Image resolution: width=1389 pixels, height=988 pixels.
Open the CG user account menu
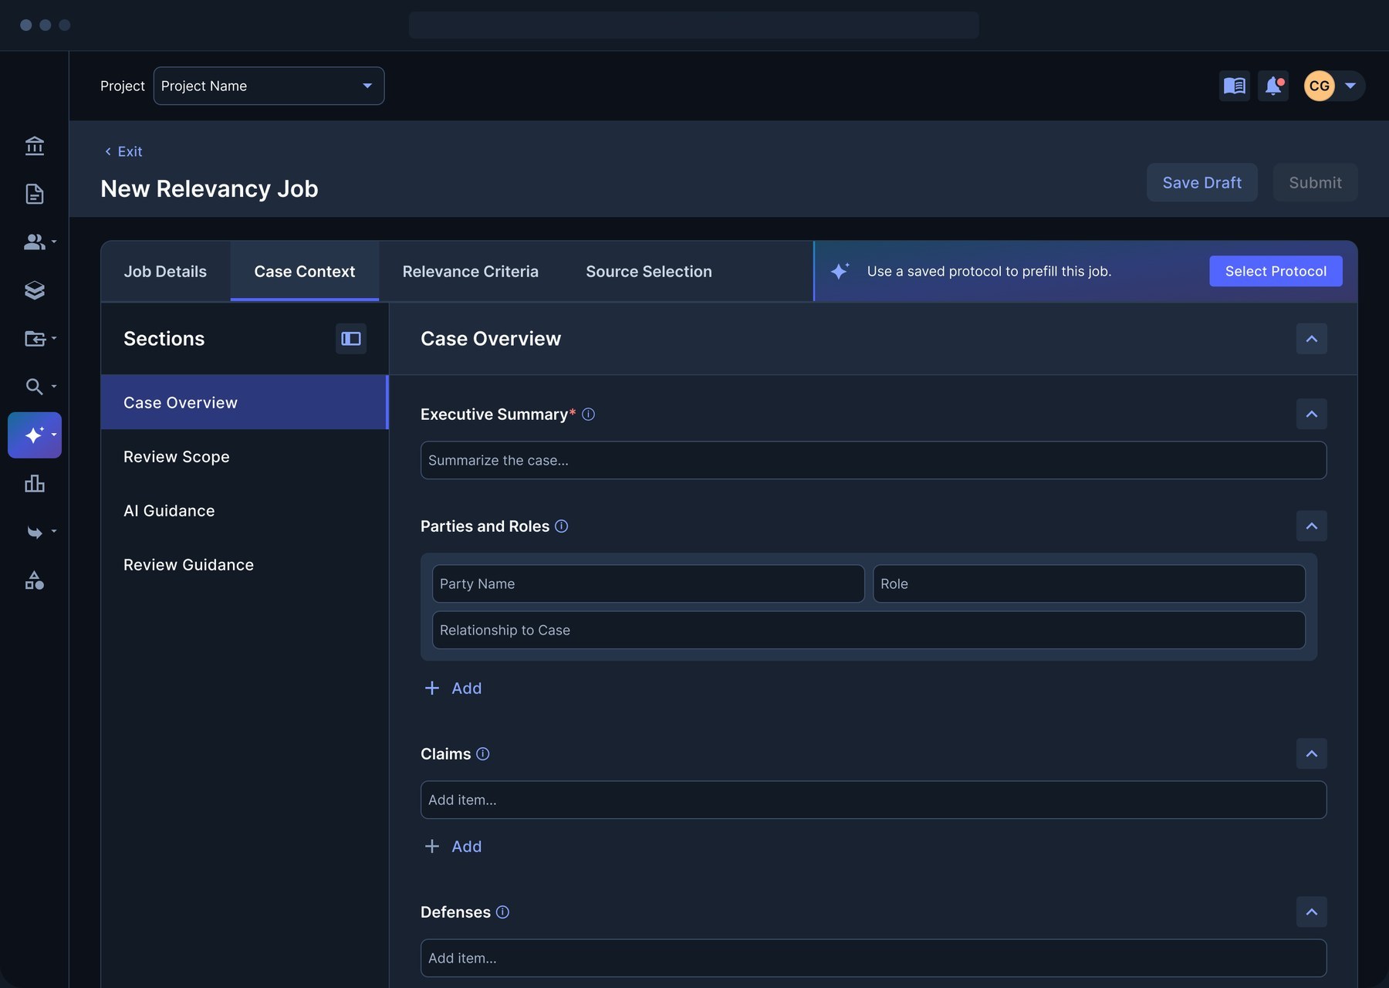coord(1333,86)
